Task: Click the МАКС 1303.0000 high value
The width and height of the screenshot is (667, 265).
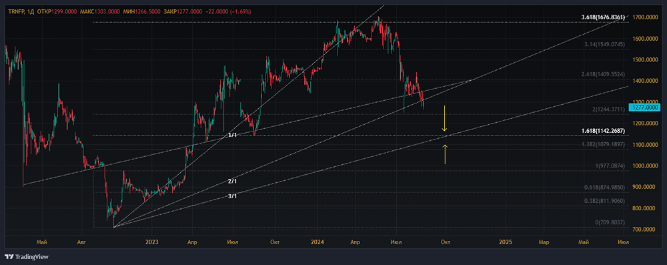Action: pyautogui.click(x=99, y=11)
